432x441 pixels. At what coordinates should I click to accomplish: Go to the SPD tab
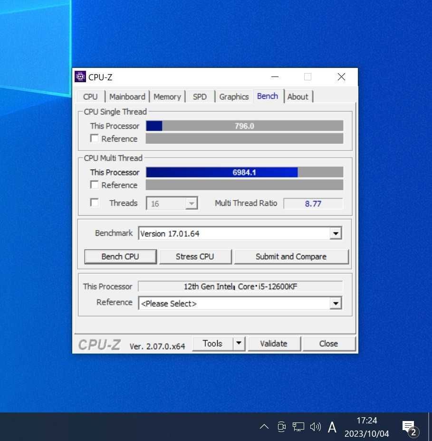pyautogui.click(x=200, y=97)
